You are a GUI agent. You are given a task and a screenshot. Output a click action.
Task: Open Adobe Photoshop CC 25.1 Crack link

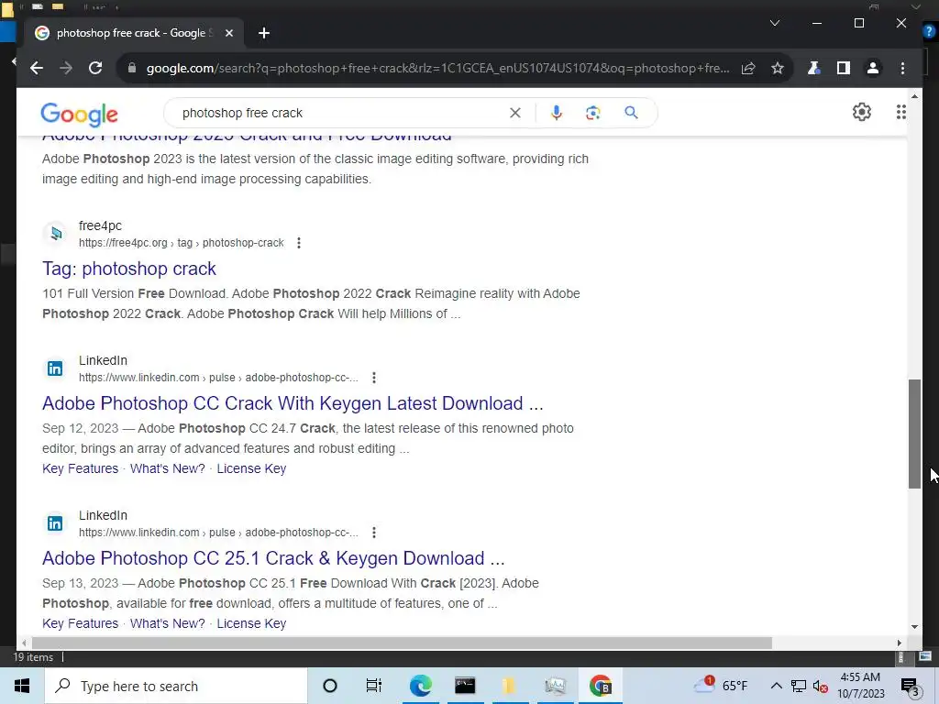(273, 558)
